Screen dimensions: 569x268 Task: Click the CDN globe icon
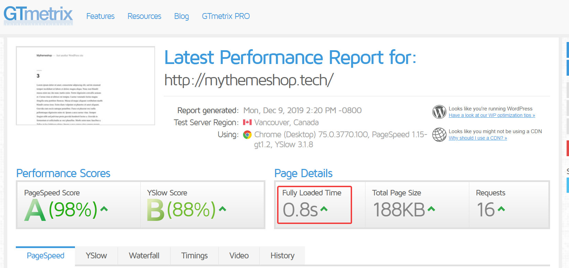coord(439,135)
